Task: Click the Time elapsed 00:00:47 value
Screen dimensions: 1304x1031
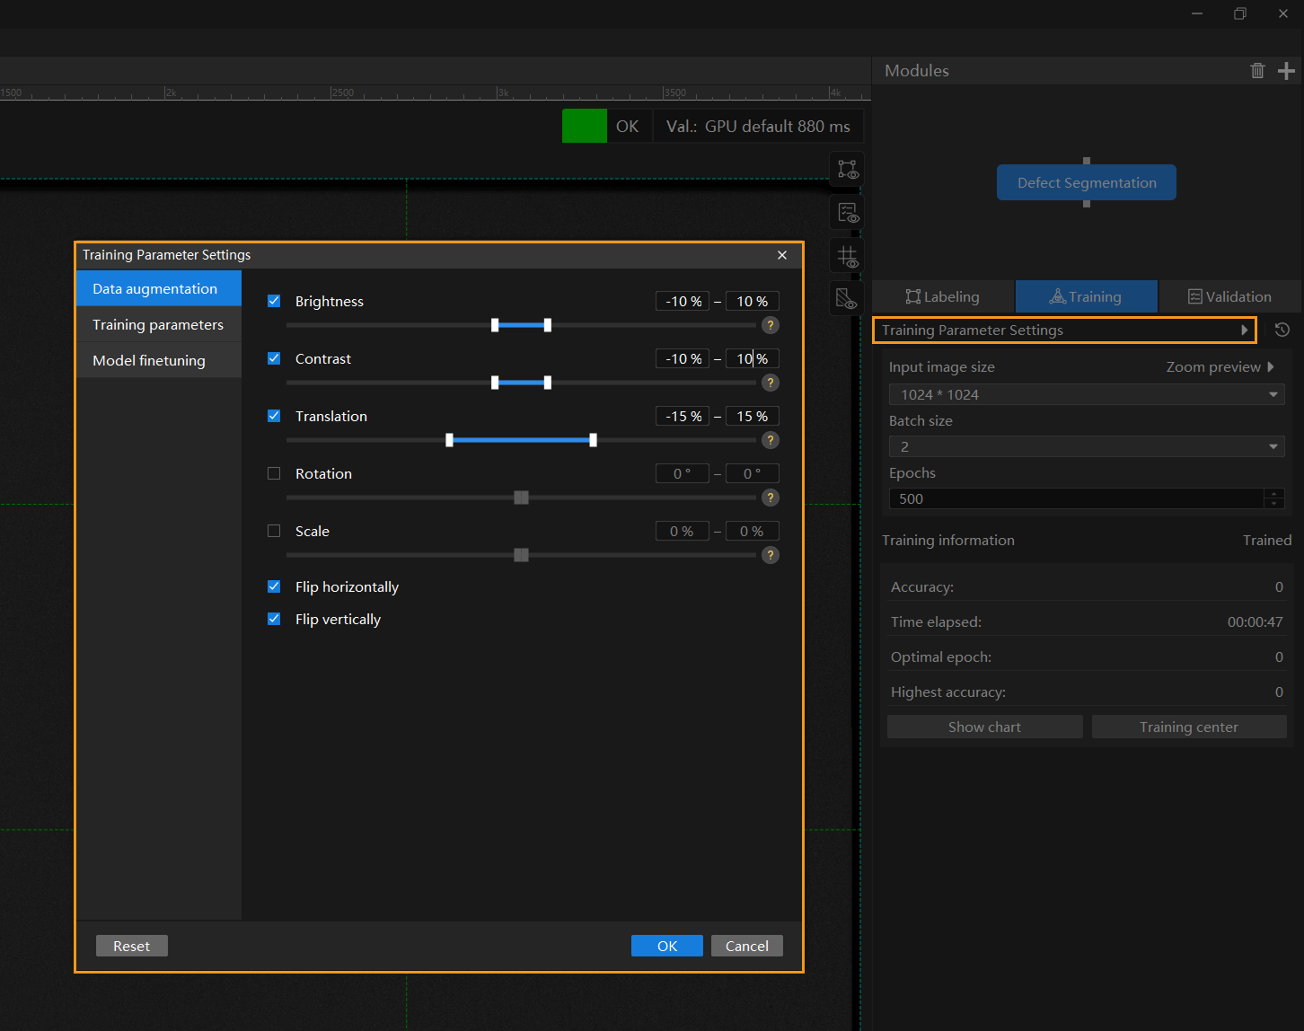Action: [x=1255, y=621]
